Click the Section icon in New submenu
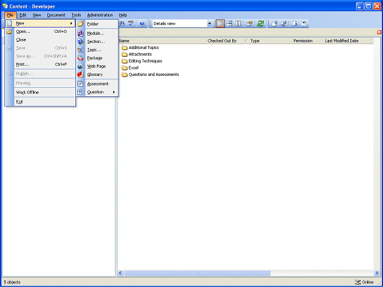383x287 pixels. 80,42
